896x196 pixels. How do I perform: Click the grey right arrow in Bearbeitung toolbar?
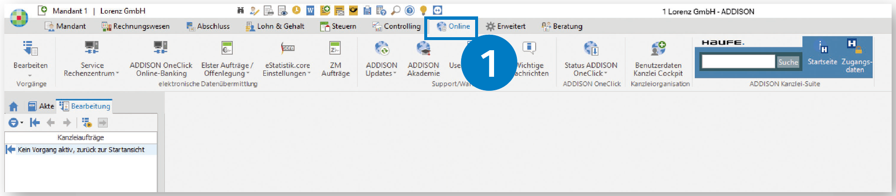[67, 123]
